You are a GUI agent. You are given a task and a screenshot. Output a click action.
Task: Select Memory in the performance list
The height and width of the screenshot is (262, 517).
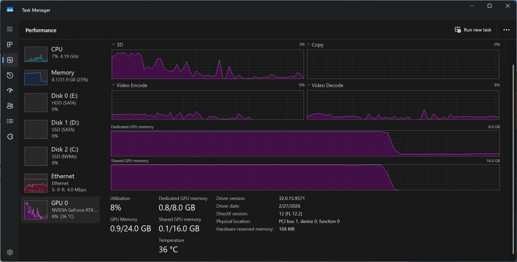pyautogui.click(x=60, y=76)
